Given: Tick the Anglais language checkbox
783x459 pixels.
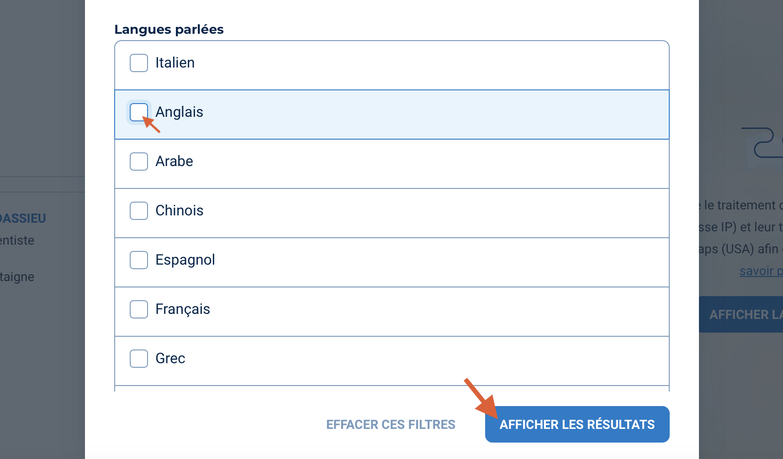Looking at the screenshot, I should tap(139, 112).
